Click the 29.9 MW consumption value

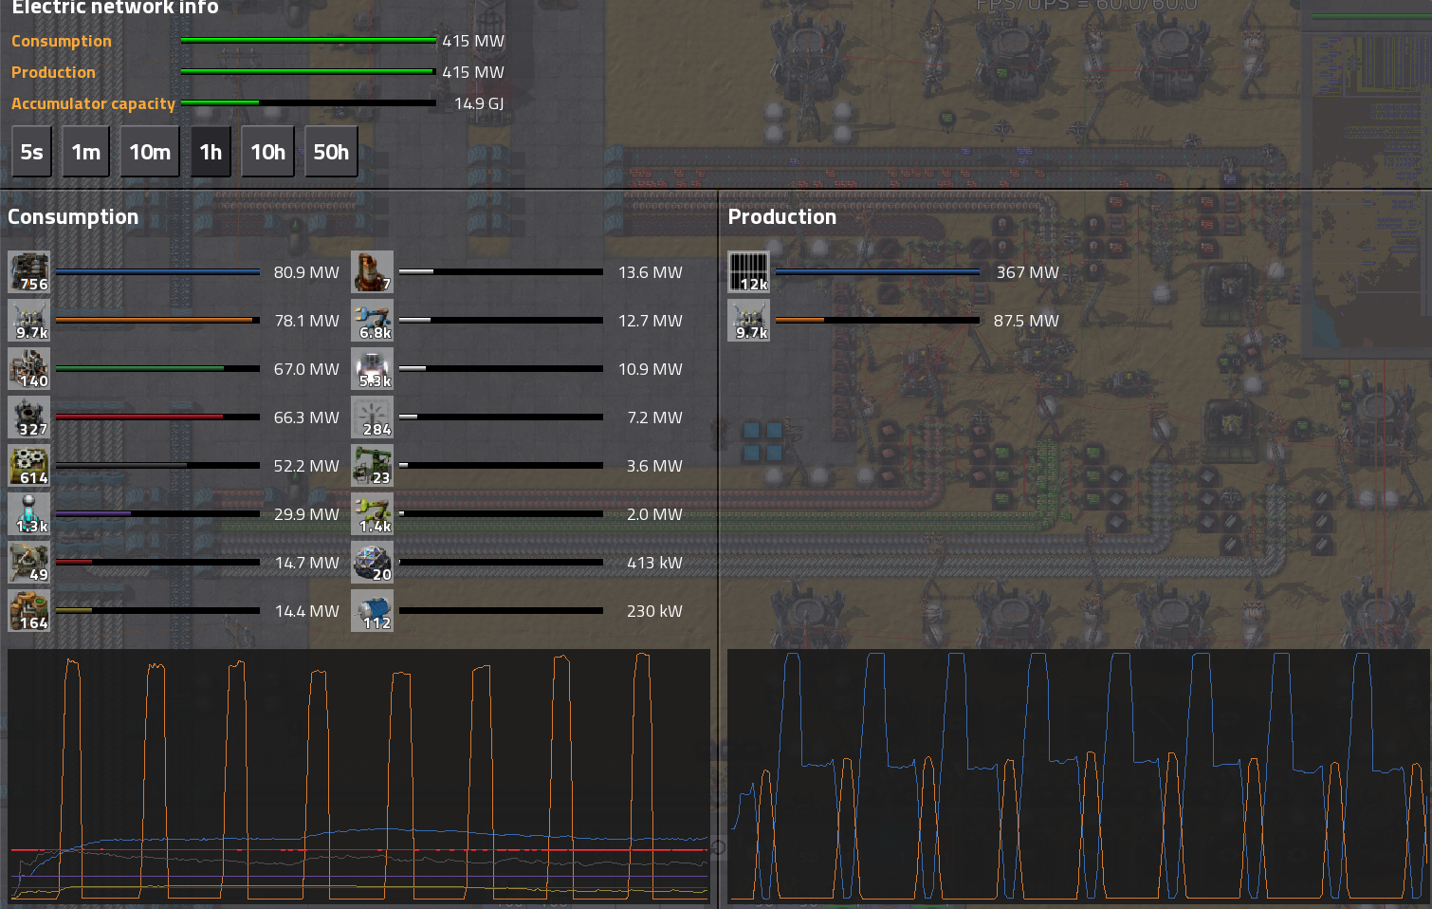tap(306, 514)
